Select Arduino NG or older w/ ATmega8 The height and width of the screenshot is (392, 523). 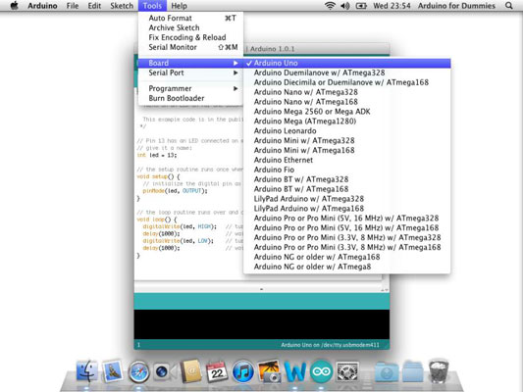347,267
